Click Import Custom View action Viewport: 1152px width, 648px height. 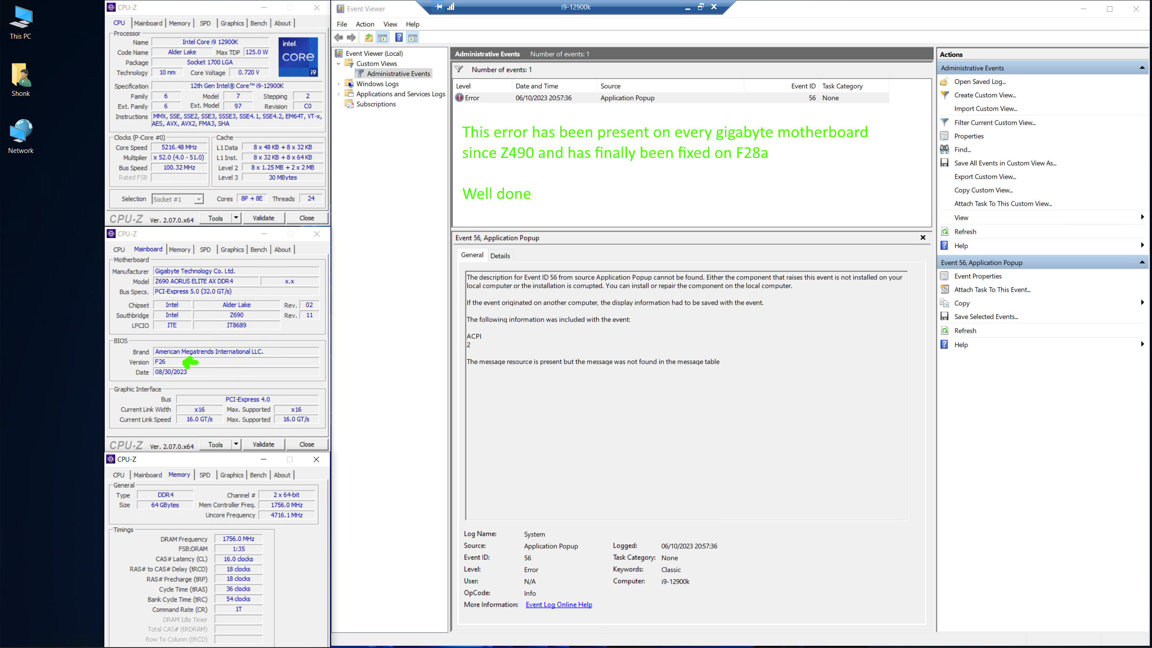coord(985,108)
